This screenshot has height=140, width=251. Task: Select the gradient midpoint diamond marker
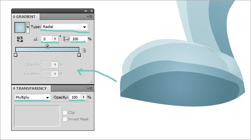(x=47, y=45)
